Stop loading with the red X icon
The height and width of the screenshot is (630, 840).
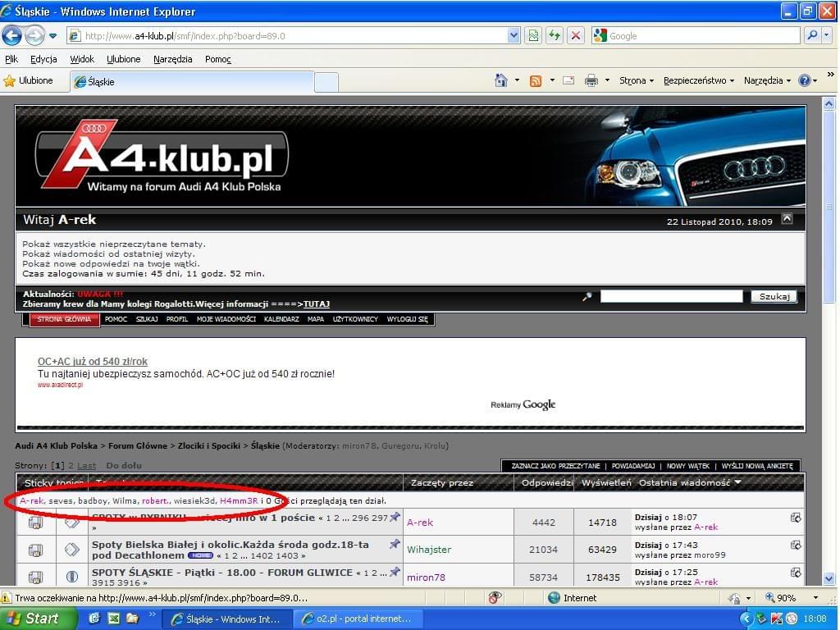[x=576, y=36]
